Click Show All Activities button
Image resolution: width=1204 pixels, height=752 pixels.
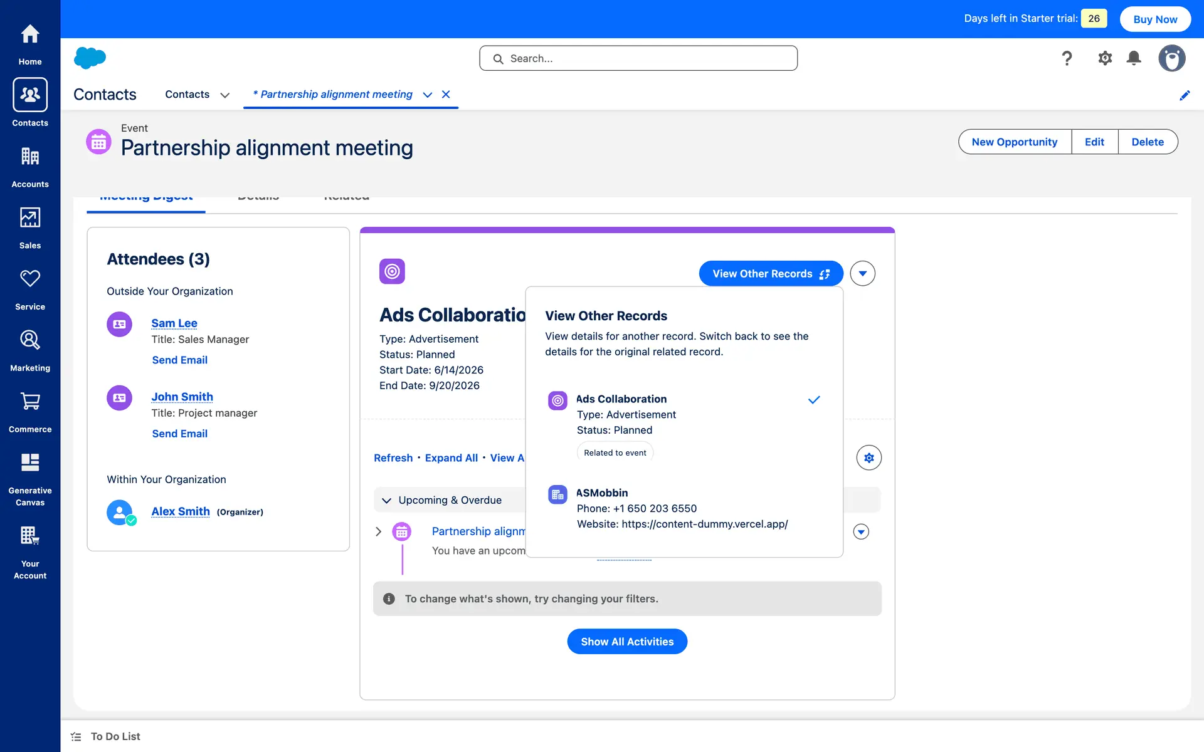pyautogui.click(x=626, y=642)
